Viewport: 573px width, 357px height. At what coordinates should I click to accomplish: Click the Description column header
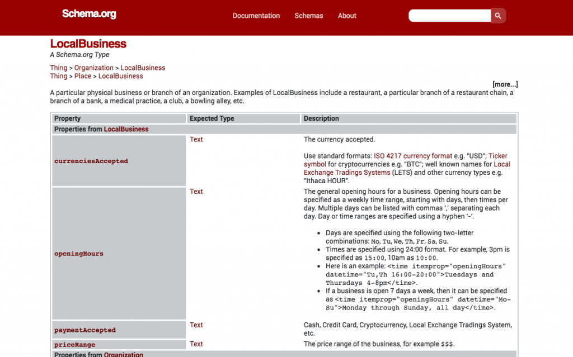tap(409, 118)
